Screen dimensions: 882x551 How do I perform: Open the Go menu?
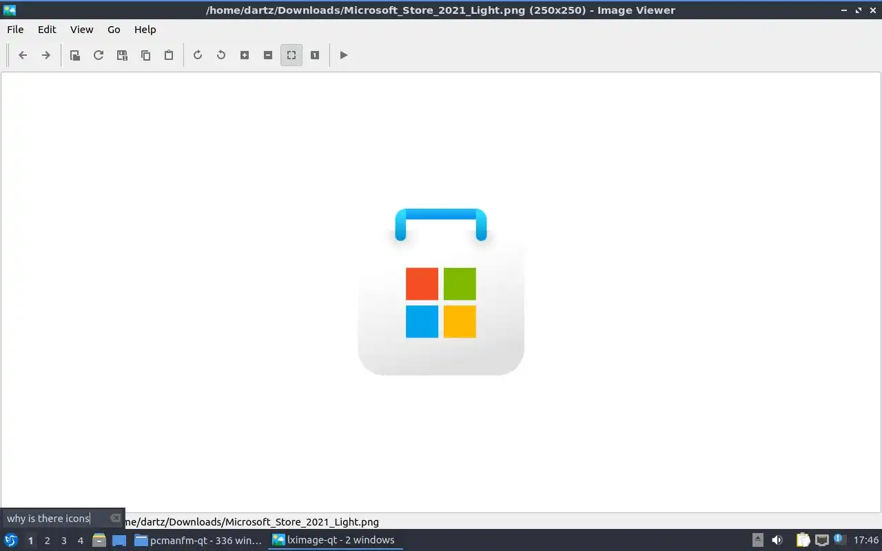click(x=114, y=30)
